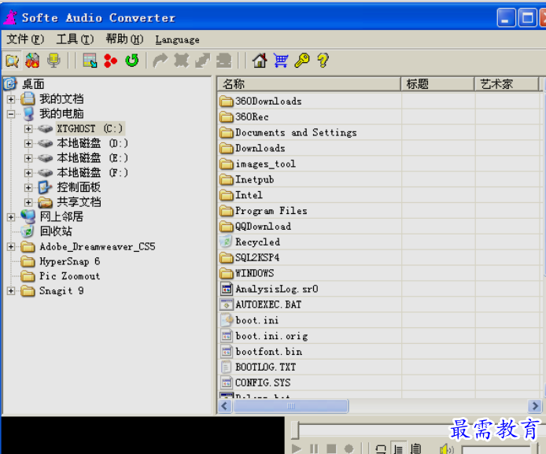Click the grayed curved arrow toolbar icon

160,61
